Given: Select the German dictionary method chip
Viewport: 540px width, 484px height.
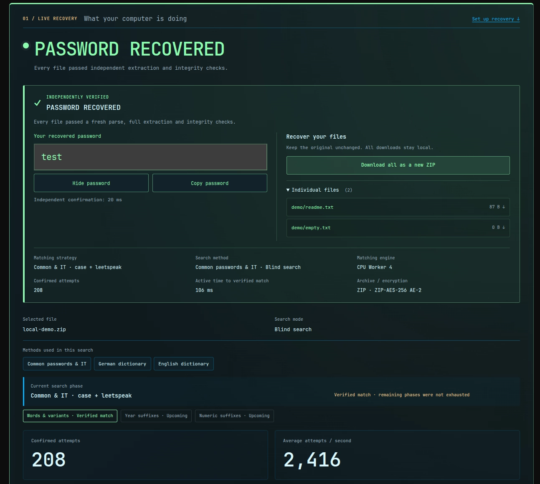Looking at the screenshot, I should (x=122, y=364).
